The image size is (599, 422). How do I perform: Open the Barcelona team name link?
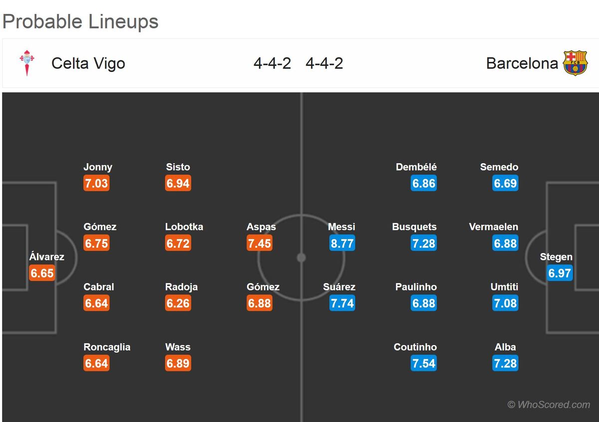pyautogui.click(x=522, y=63)
